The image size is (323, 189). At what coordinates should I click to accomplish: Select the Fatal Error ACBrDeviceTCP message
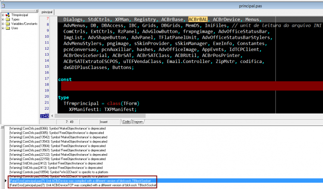click(83, 185)
